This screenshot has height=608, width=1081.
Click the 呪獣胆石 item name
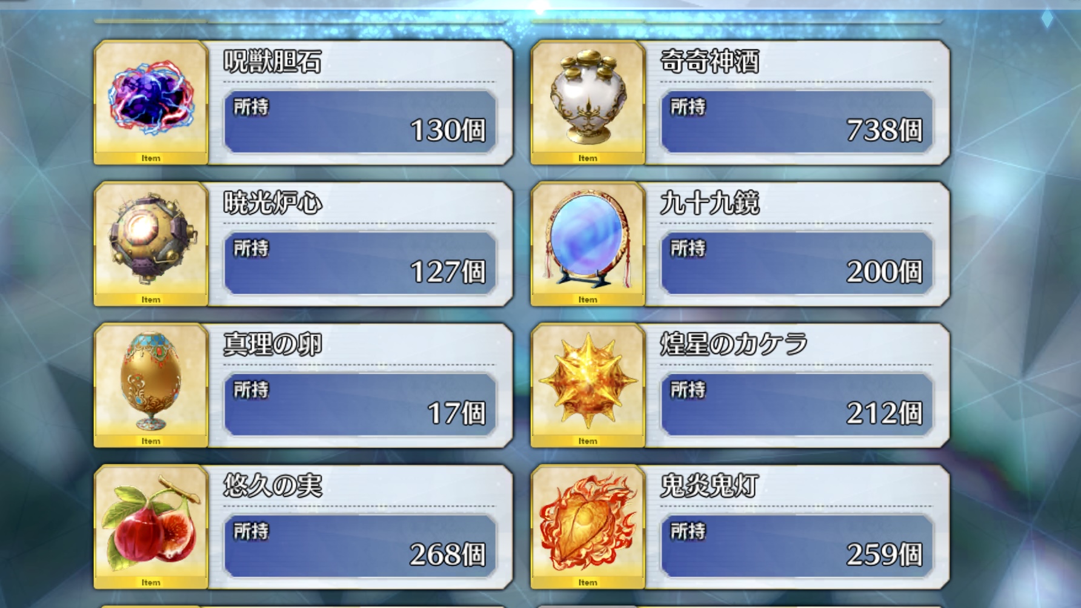click(x=273, y=62)
